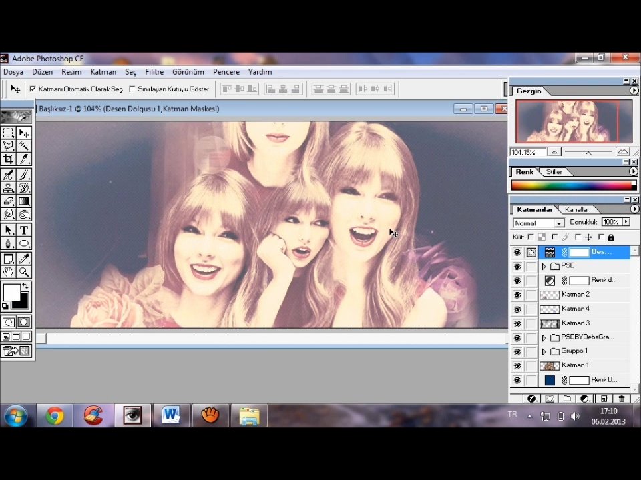This screenshot has width=641, height=480.
Task: Enable 'Sınırlayan Kutuyu Göster' checkbox
Action: point(132,89)
